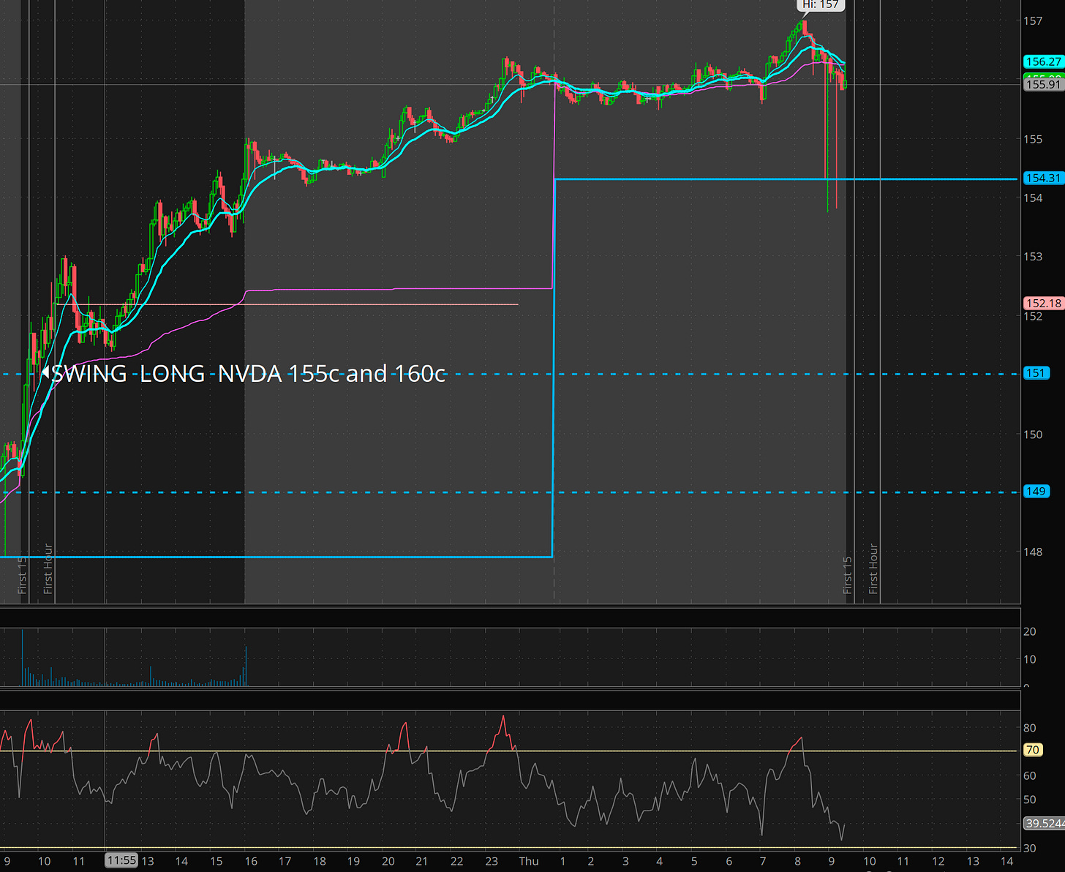Screen dimensions: 1065x872
Task: Click the highlighted 11:55 time cursor label
Action: click(121, 861)
